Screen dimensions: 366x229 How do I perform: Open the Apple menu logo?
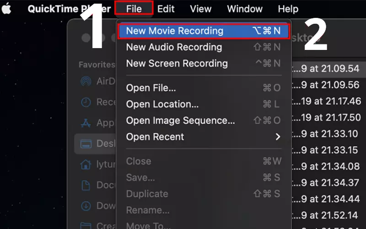click(6, 9)
